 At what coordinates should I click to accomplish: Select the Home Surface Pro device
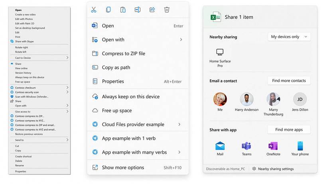click(220, 58)
